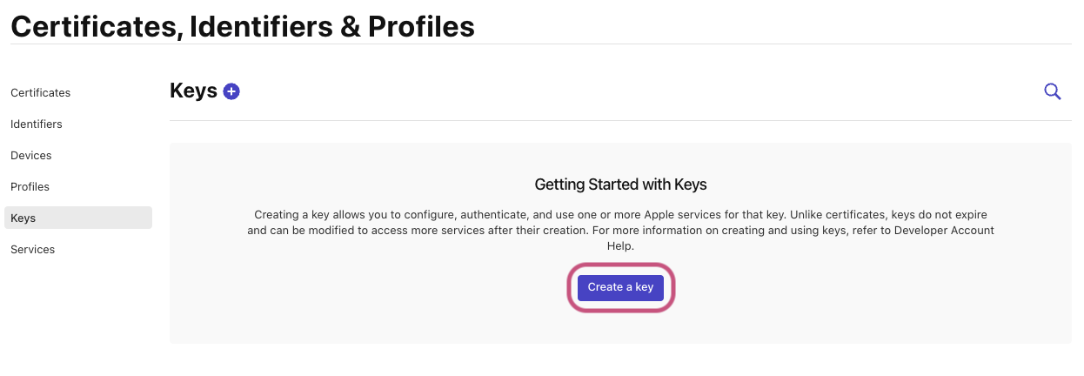The width and height of the screenshot is (1084, 376).
Task: Click "Certificates," in the large page title
Action: click(x=96, y=26)
